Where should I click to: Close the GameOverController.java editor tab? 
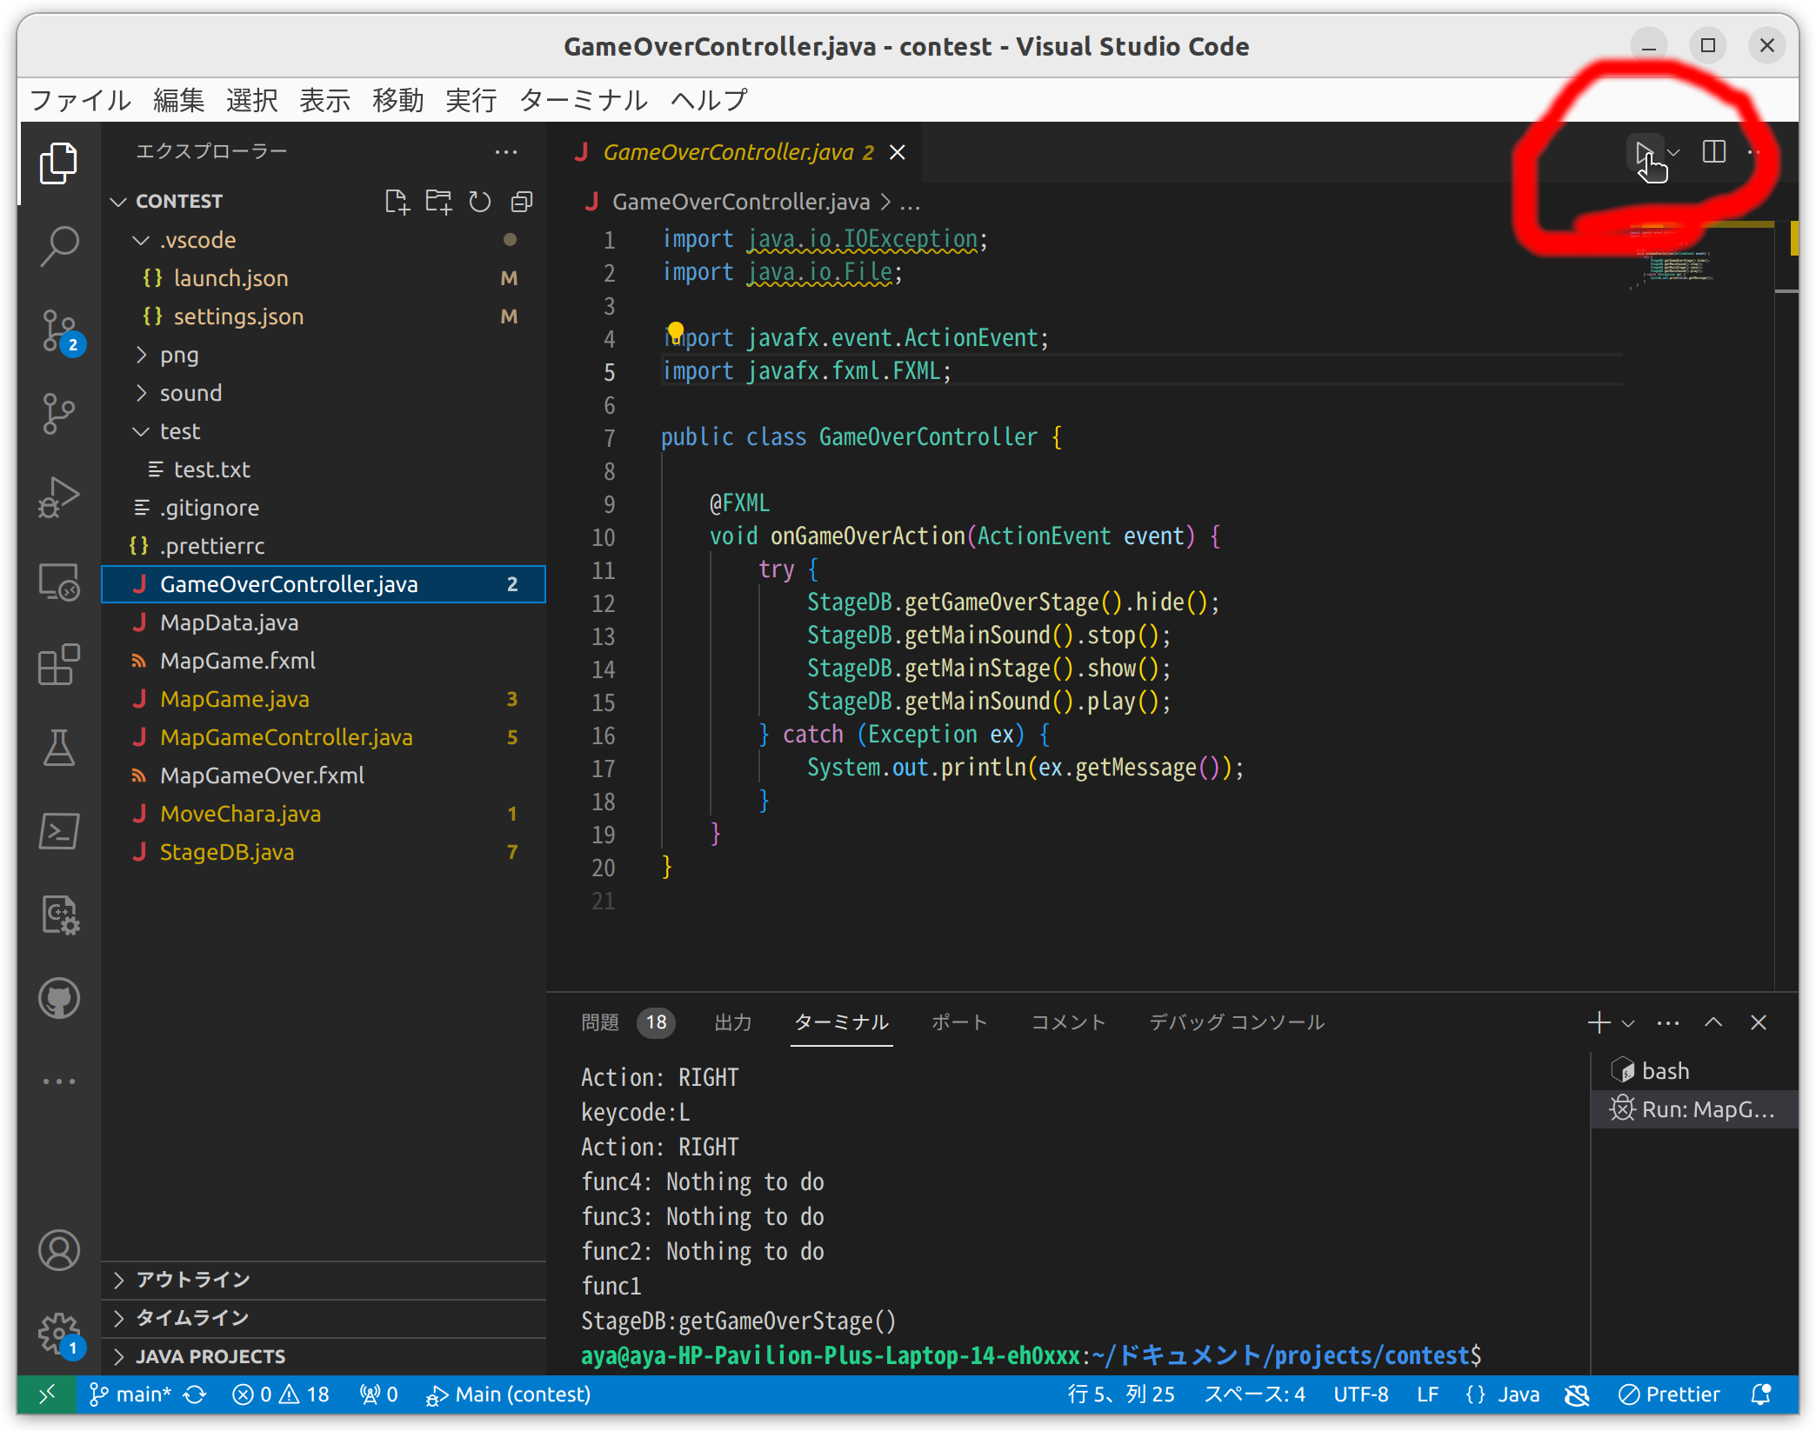pyautogui.click(x=898, y=152)
